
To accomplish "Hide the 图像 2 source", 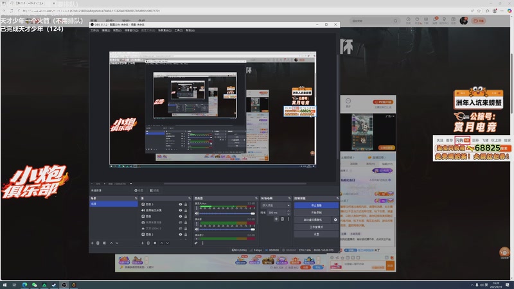I will (x=181, y=234).
